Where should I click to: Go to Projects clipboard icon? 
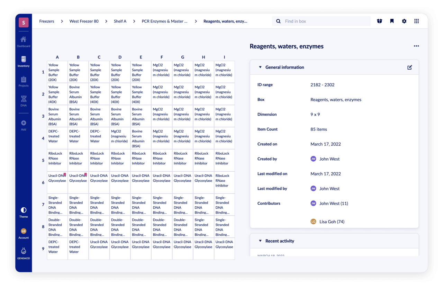pos(24,79)
